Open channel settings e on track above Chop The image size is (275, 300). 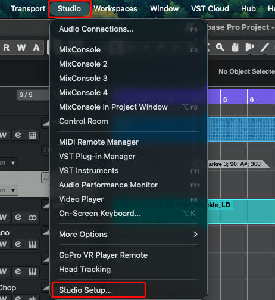click(18, 271)
